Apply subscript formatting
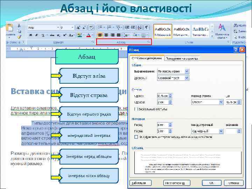252x189 pixels. [x=58, y=35]
